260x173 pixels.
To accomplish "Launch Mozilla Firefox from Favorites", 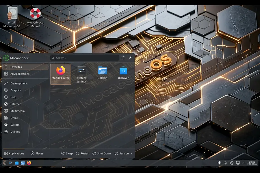I will (x=61, y=74).
